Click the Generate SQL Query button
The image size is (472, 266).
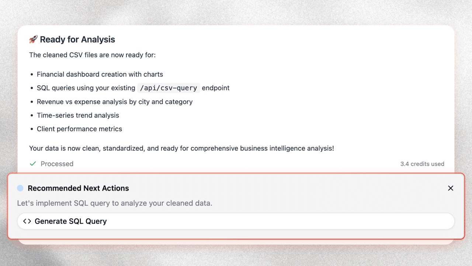tap(236, 221)
